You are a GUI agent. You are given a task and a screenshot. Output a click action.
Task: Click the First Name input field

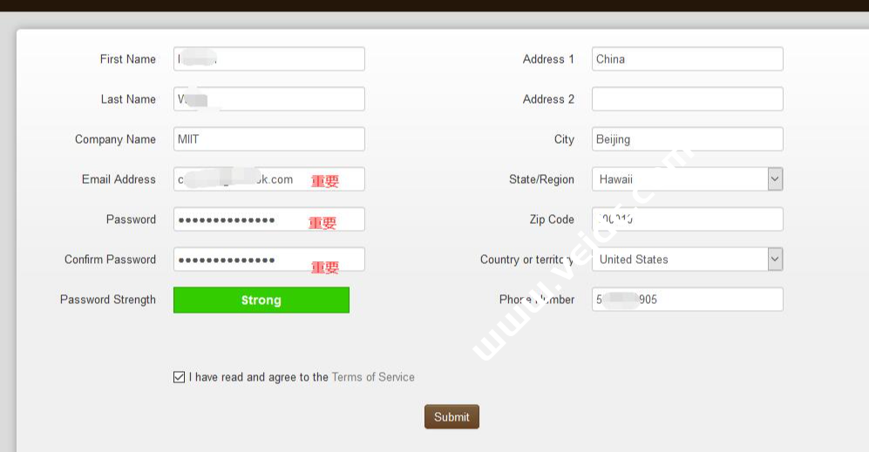[x=268, y=59]
